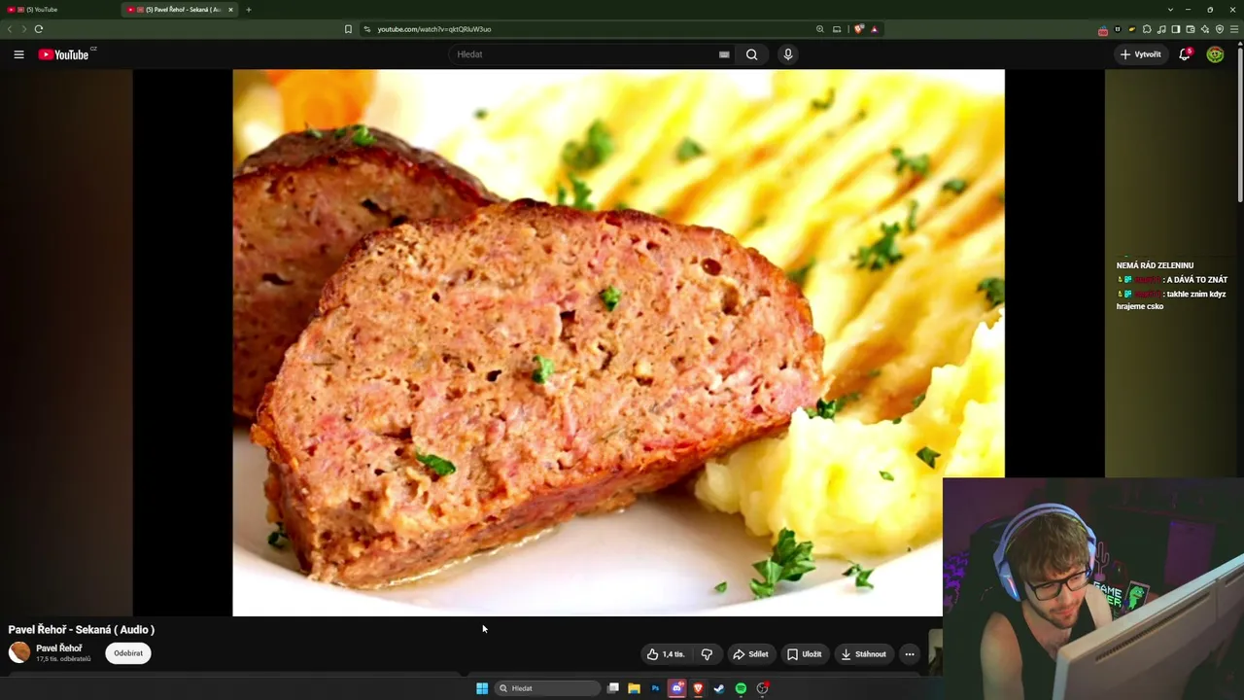Open the zoom magnifier in address bar
Image resolution: width=1244 pixels, height=700 pixels.
tap(820, 29)
